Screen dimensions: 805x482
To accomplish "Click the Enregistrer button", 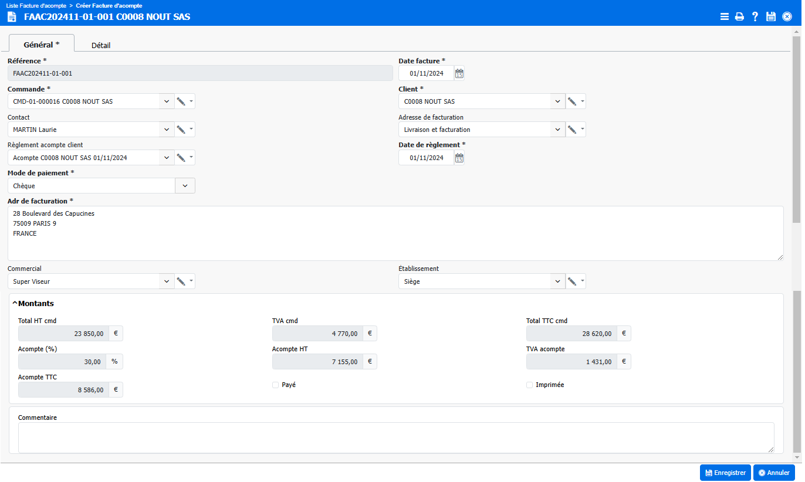I will (x=725, y=473).
